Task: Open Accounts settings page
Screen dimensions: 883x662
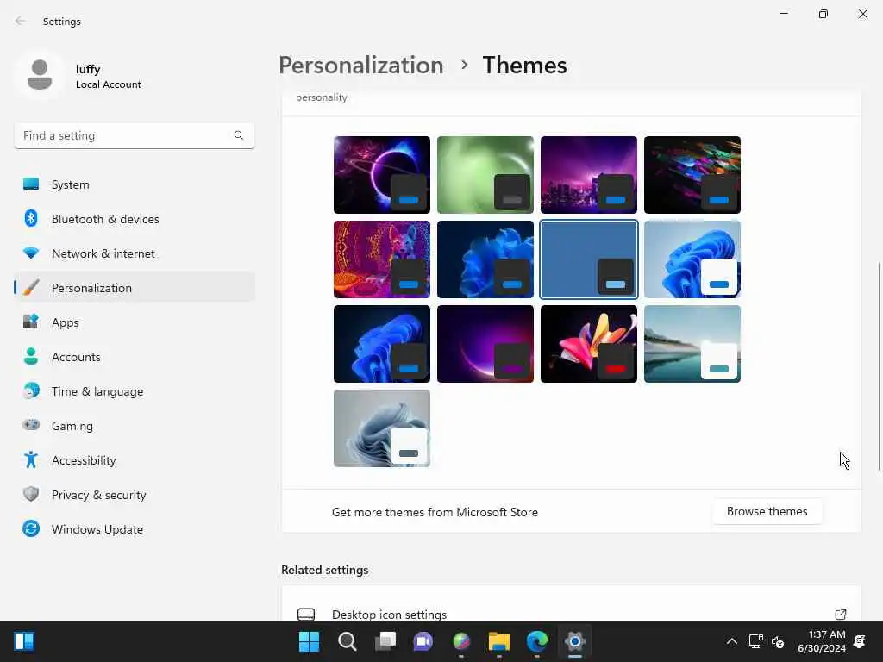Action: [x=134, y=356]
